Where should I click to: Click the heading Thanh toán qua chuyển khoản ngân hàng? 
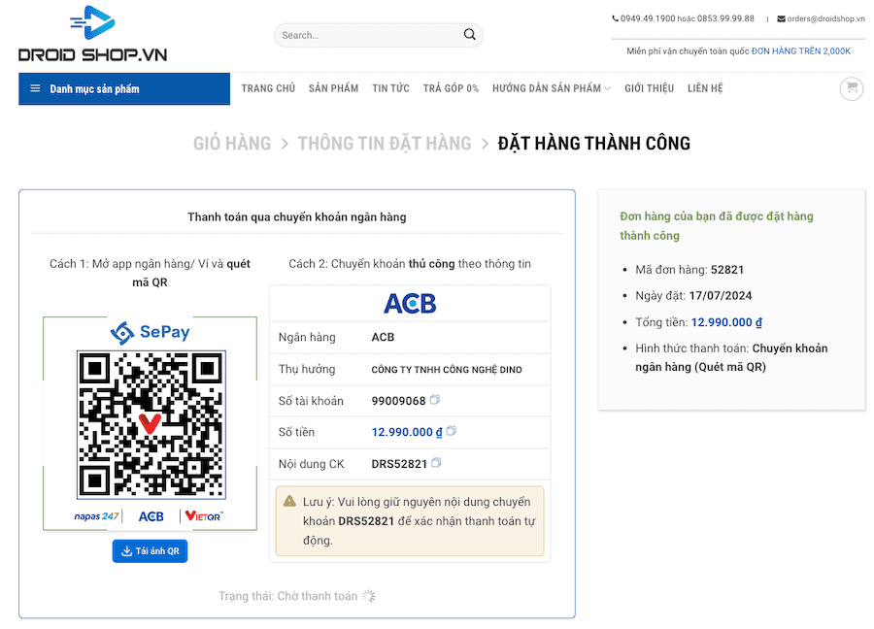296,216
